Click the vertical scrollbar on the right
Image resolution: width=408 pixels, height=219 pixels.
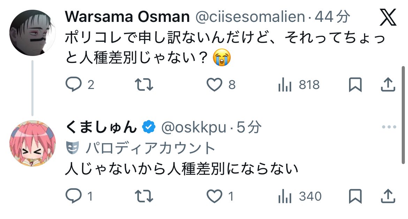point(403,111)
